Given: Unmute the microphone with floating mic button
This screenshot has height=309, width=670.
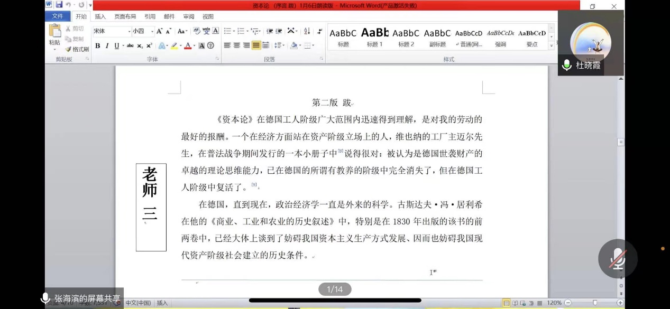Looking at the screenshot, I should 617,259.
